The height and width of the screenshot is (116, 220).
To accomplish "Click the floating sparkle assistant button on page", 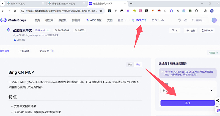I will tap(218, 100).
